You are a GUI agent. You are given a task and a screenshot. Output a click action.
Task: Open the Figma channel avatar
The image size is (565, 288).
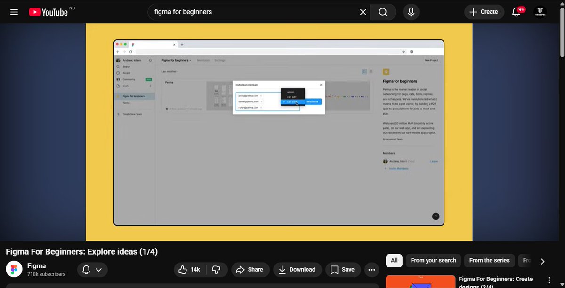(14, 270)
